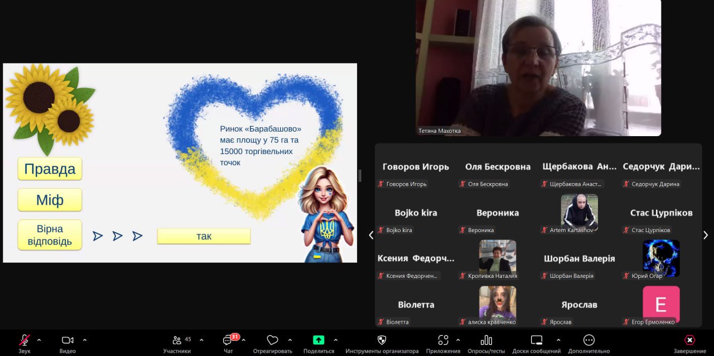Click muted mic icon beside Стас Цурпіков
This screenshot has height=356, width=714.
coord(626,230)
